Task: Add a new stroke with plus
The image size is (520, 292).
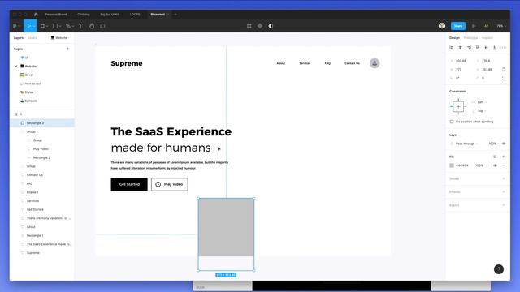Action: point(504,178)
